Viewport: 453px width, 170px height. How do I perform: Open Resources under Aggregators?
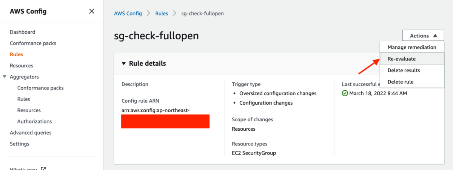coord(29,110)
